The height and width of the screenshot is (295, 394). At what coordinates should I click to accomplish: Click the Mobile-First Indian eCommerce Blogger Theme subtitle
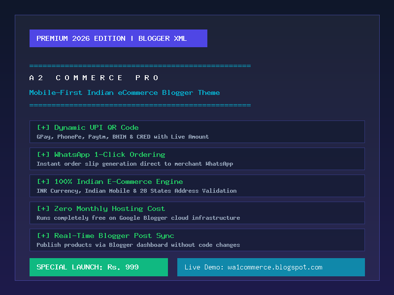125,93
